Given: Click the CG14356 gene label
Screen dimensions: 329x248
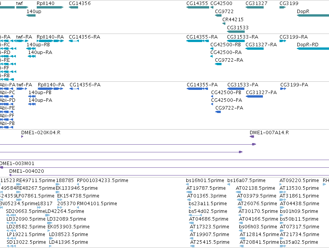Looking at the screenshot, I should point(80,3).
